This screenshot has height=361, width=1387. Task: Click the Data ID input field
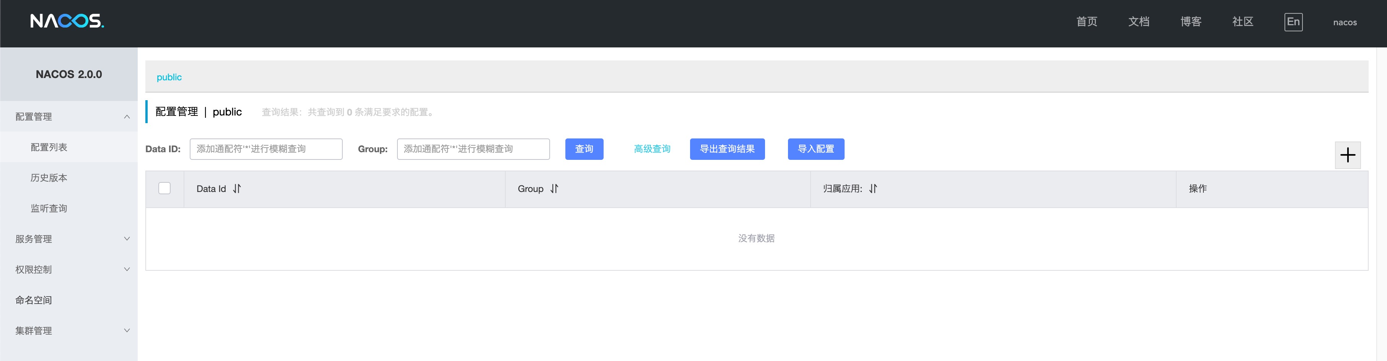tap(265, 149)
